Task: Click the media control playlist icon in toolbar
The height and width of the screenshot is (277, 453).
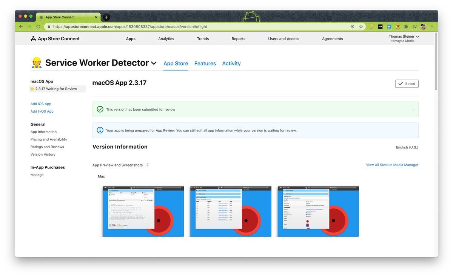Action: [x=414, y=27]
